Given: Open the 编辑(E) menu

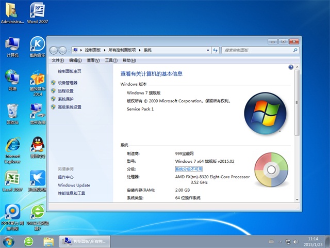Looking at the screenshot, I should [75, 60].
